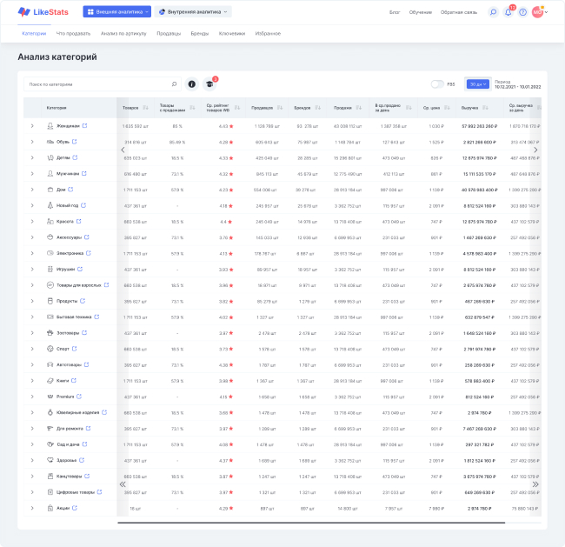Click the Поиск по категориям search field
Viewport: 565px width, 547px height.
click(96, 84)
